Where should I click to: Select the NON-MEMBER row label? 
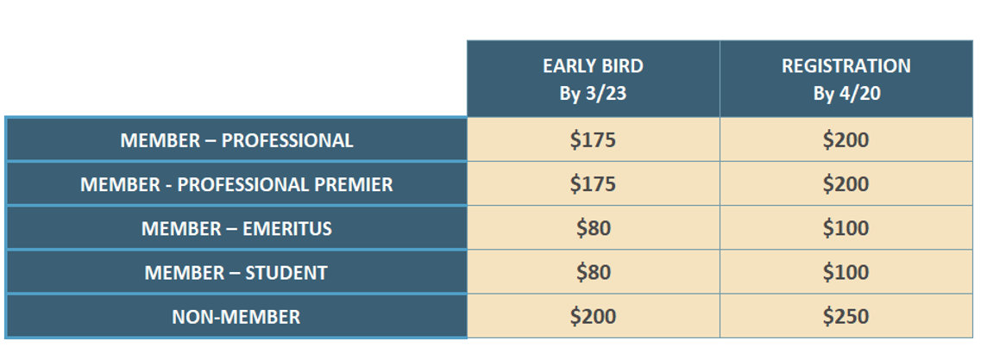236,317
